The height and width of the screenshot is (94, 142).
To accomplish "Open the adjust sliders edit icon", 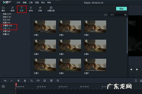I will pyautogui.click(x=58, y=81).
